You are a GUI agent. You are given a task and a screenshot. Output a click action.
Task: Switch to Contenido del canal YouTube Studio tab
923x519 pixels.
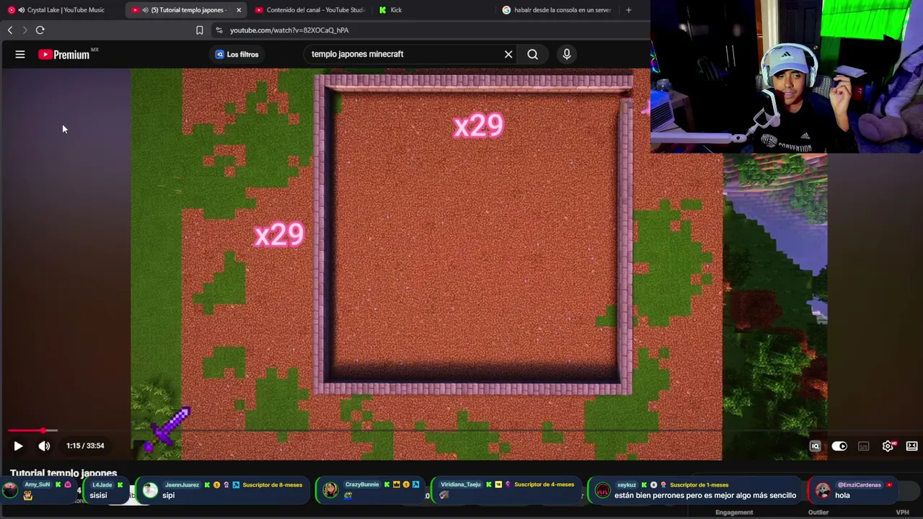[310, 10]
